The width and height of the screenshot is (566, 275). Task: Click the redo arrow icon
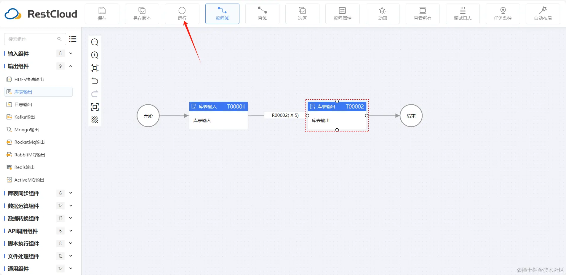pos(95,94)
